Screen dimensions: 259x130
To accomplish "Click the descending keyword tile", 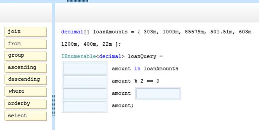I will coord(25,80).
